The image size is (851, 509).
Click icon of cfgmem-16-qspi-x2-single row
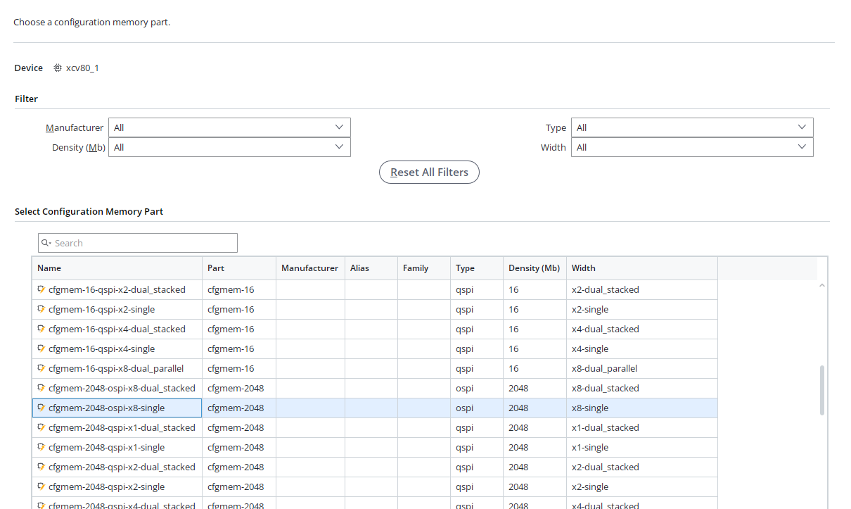pos(41,309)
